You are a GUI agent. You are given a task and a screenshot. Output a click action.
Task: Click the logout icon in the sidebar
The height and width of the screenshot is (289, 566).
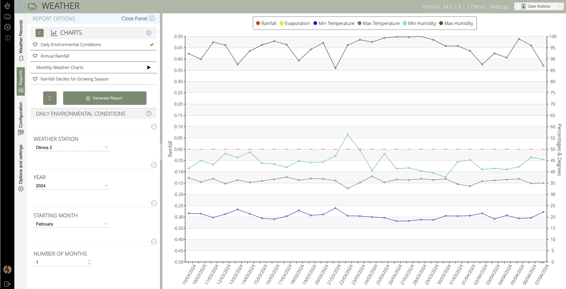tap(7, 284)
